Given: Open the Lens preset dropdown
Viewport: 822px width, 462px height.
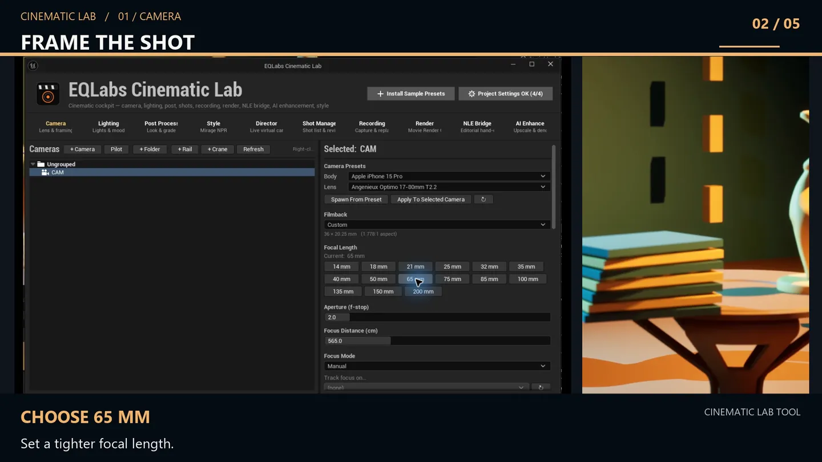Looking at the screenshot, I should [449, 187].
